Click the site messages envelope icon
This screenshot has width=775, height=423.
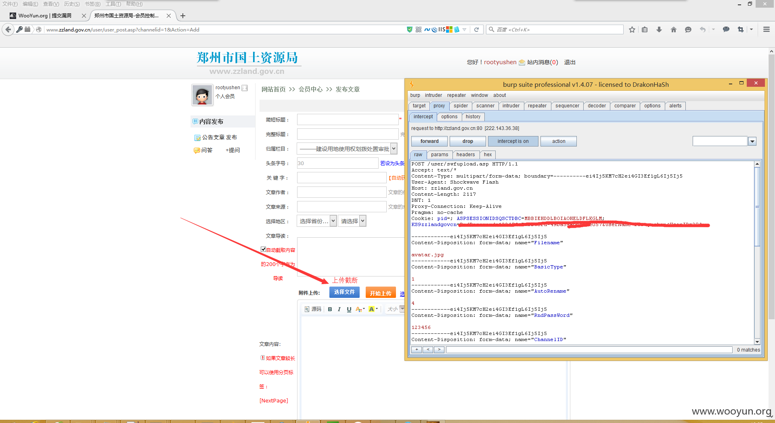coord(522,62)
